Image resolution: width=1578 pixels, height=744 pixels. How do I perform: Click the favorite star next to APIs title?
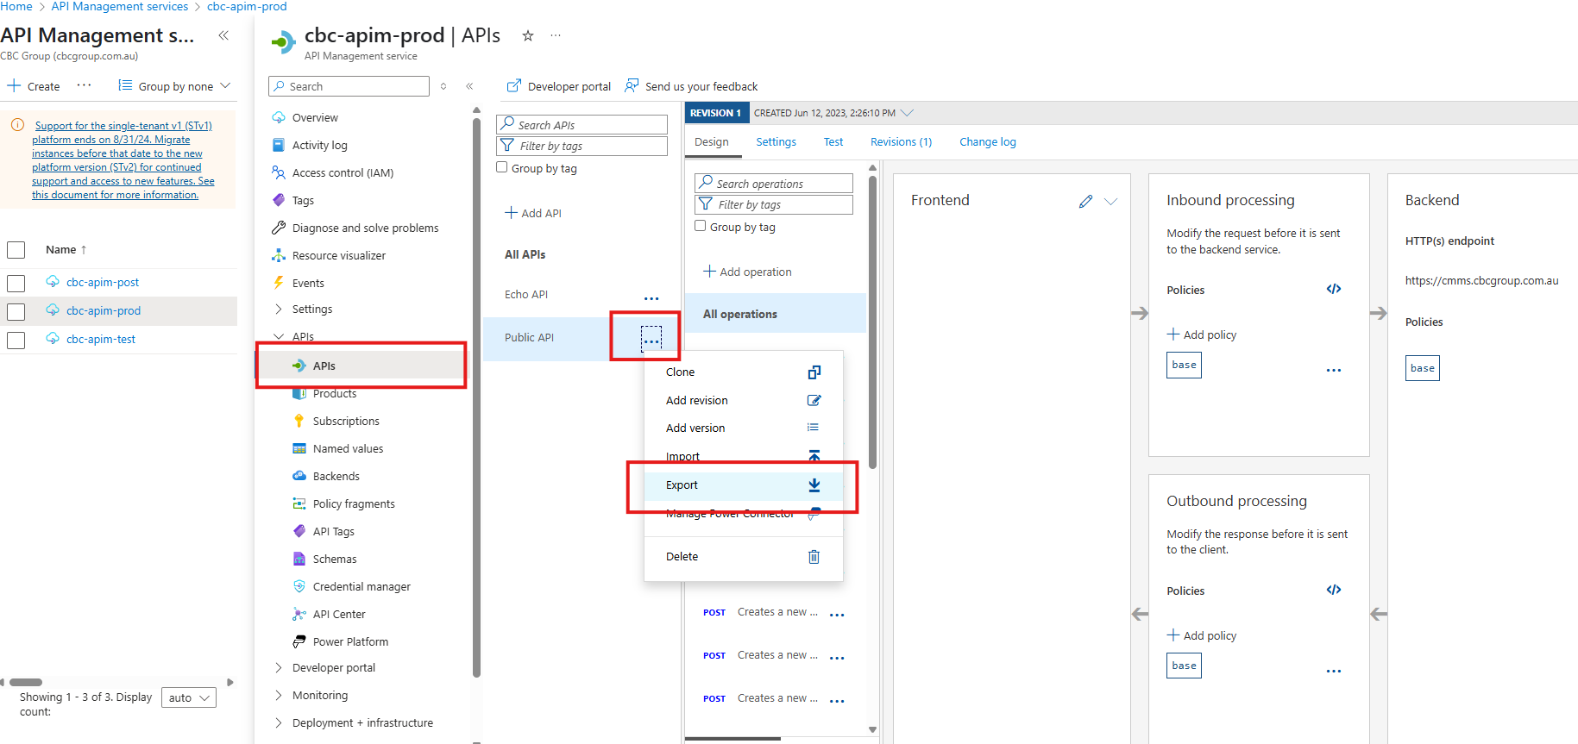point(528,36)
